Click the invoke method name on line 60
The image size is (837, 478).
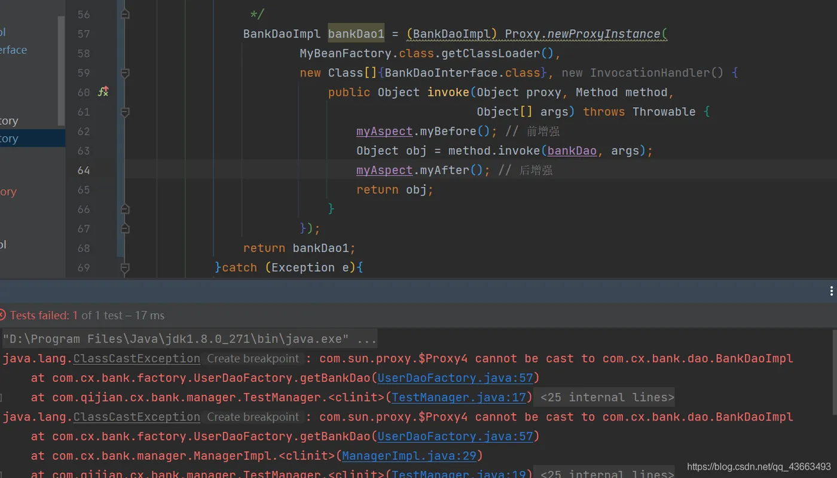click(x=448, y=92)
